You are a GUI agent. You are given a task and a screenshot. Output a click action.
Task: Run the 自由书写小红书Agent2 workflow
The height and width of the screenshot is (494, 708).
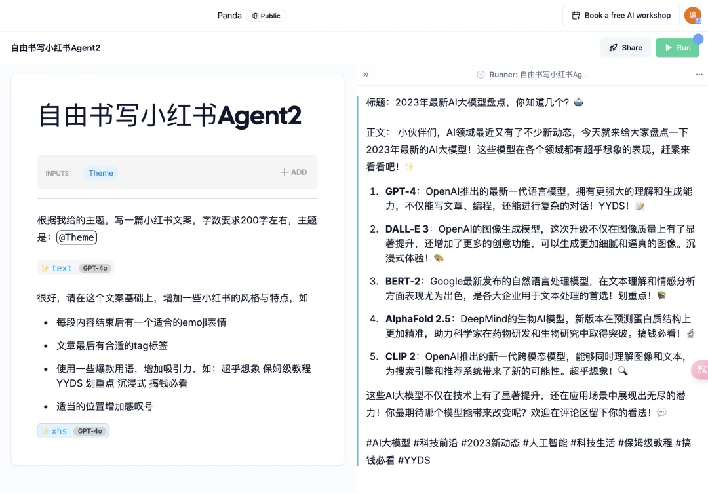pos(677,47)
